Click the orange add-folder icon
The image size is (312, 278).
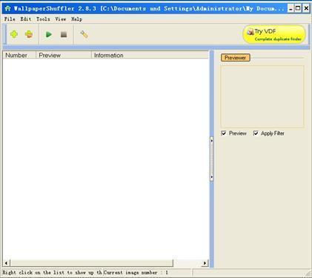pyautogui.click(x=29, y=34)
